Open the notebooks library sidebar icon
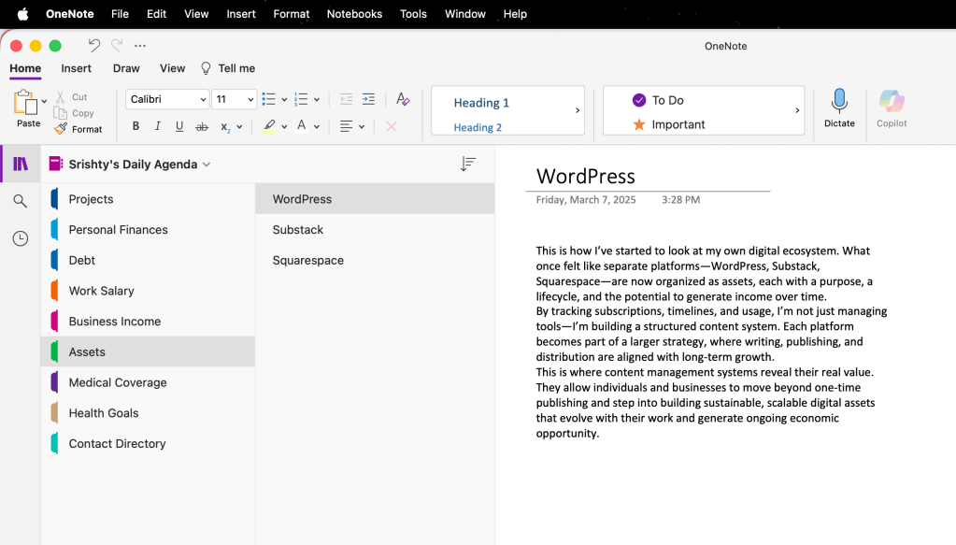This screenshot has width=956, height=545. click(20, 165)
